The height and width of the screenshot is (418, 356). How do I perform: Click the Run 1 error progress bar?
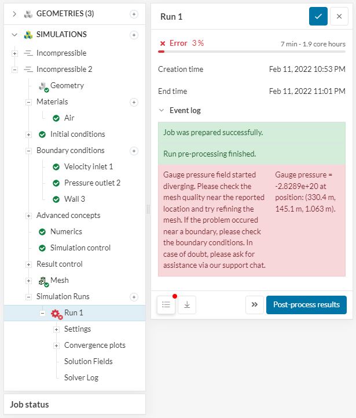[x=252, y=52]
